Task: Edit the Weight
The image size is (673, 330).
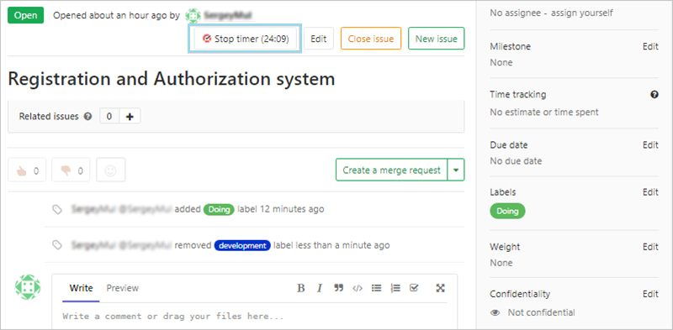Action: 650,247
